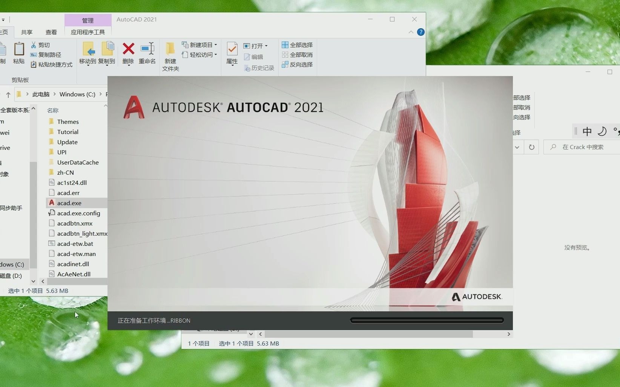This screenshot has height=387, width=620.
Task: Click file list horizontal scroll left arrow
Action: [x=43, y=281]
